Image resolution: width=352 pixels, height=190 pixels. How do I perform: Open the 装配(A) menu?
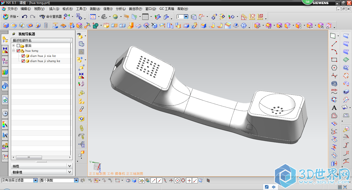pyautogui.click(x=95, y=9)
